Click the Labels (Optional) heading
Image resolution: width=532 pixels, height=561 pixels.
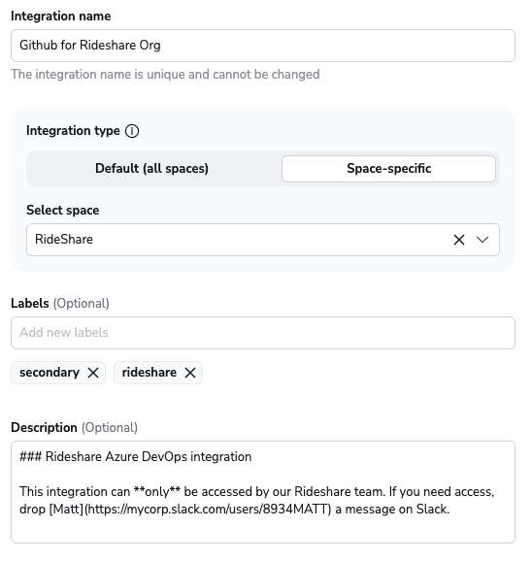point(60,304)
